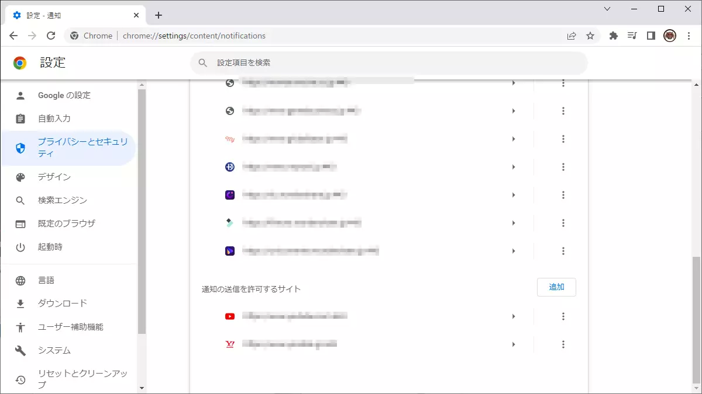Expand the Yahoo site details arrow

(514, 344)
